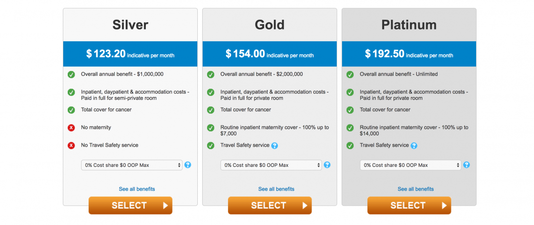Select the Platinum plan
Viewport: 534px width, 225px height.
tap(409, 205)
